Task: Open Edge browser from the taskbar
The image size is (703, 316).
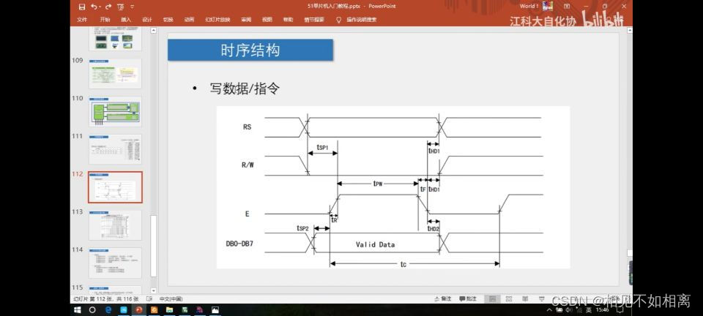Action: (108, 309)
